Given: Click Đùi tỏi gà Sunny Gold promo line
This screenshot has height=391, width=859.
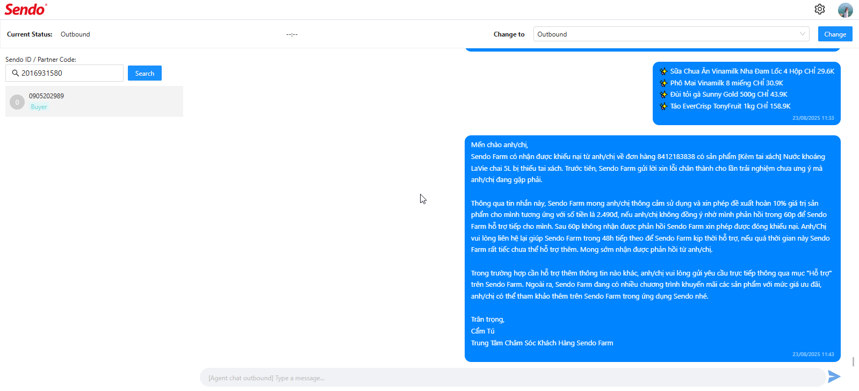Looking at the screenshot, I should tap(728, 95).
